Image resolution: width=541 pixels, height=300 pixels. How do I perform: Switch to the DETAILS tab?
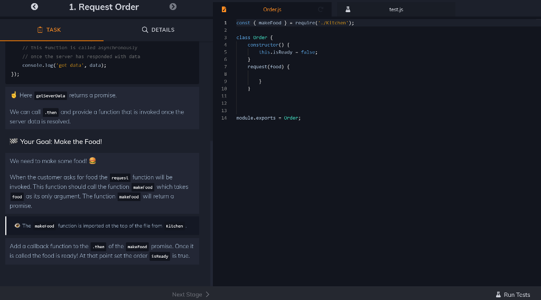coord(158,30)
